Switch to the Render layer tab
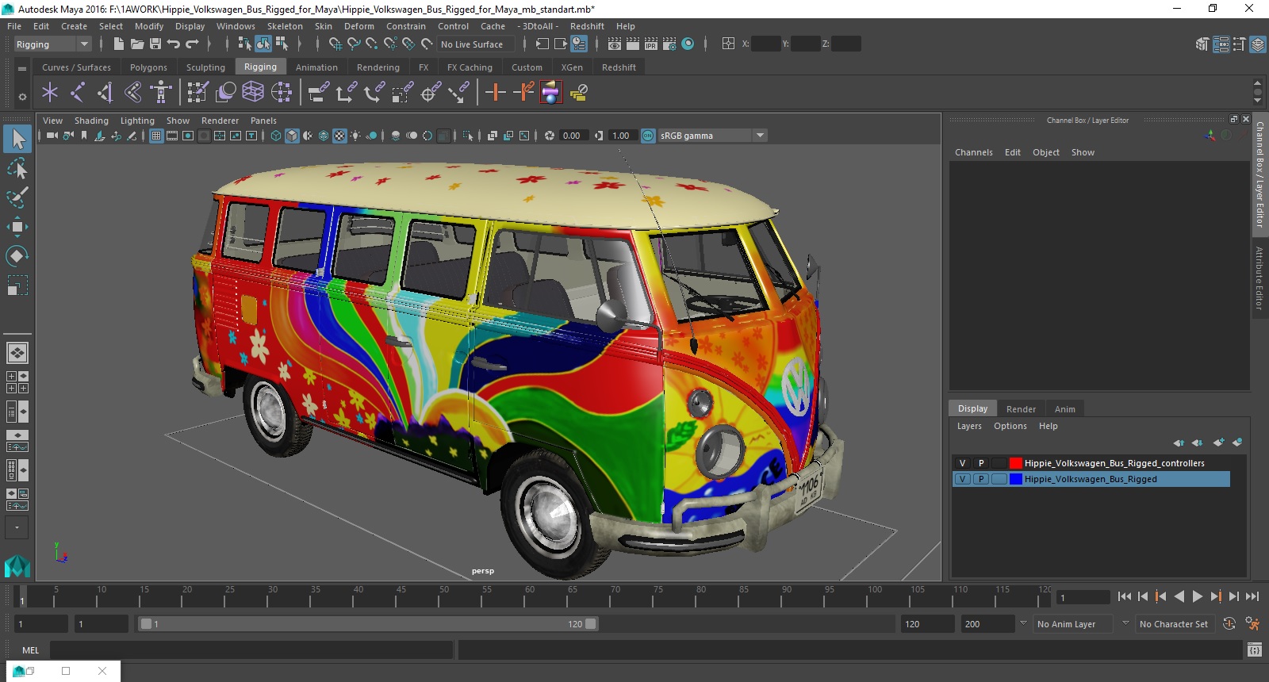The width and height of the screenshot is (1269, 682). coord(1021,409)
